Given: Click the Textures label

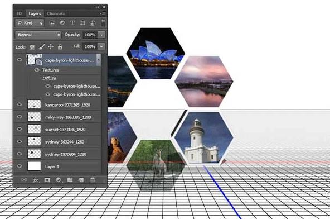Looking at the screenshot, I should (51, 70).
